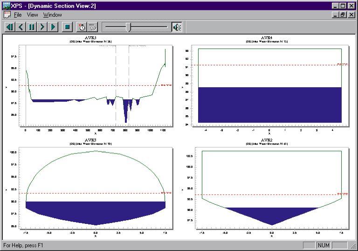Click the playback speed slider handle
The width and height of the screenshot is (358, 251).
click(129, 27)
